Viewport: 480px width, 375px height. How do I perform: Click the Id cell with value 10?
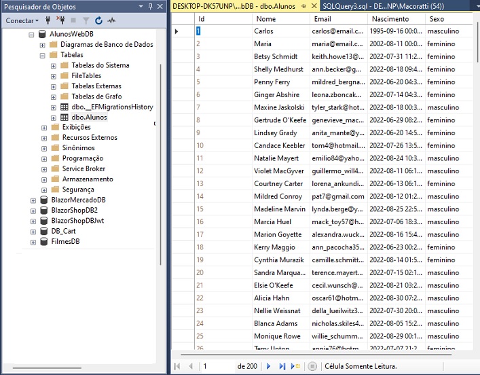pyautogui.click(x=223, y=145)
